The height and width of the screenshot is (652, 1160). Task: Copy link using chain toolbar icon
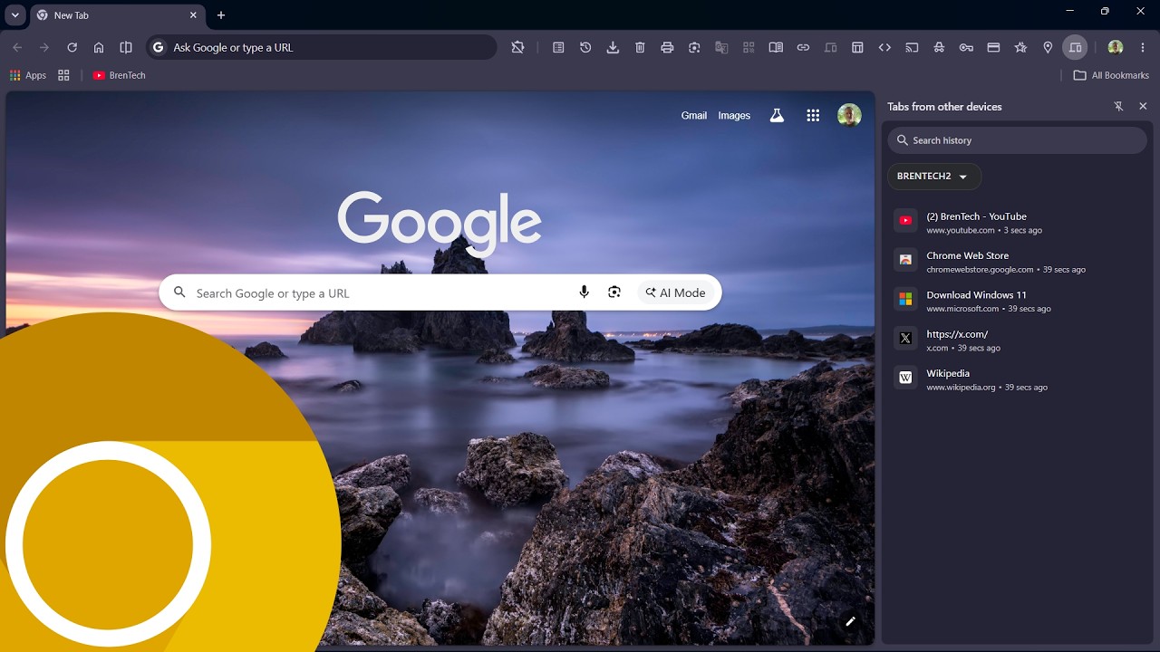point(803,47)
